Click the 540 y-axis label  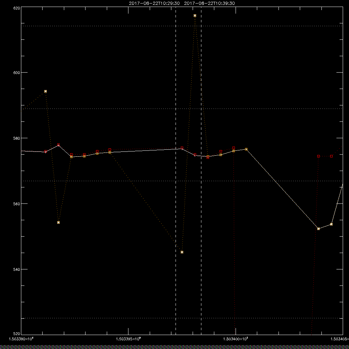[x=17, y=269]
